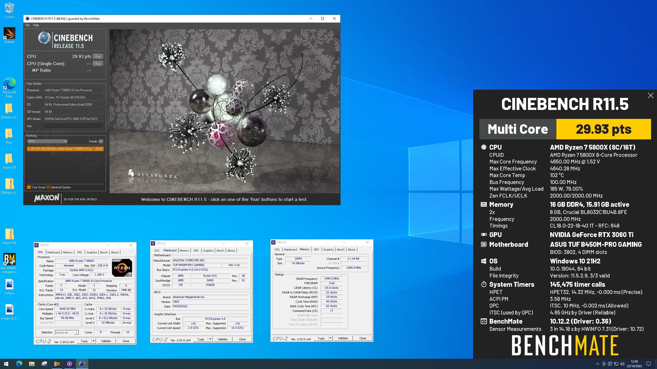The height and width of the screenshot is (369, 657).
Task: Select the 3DMark-v2 folder icon
Action: pos(9,111)
